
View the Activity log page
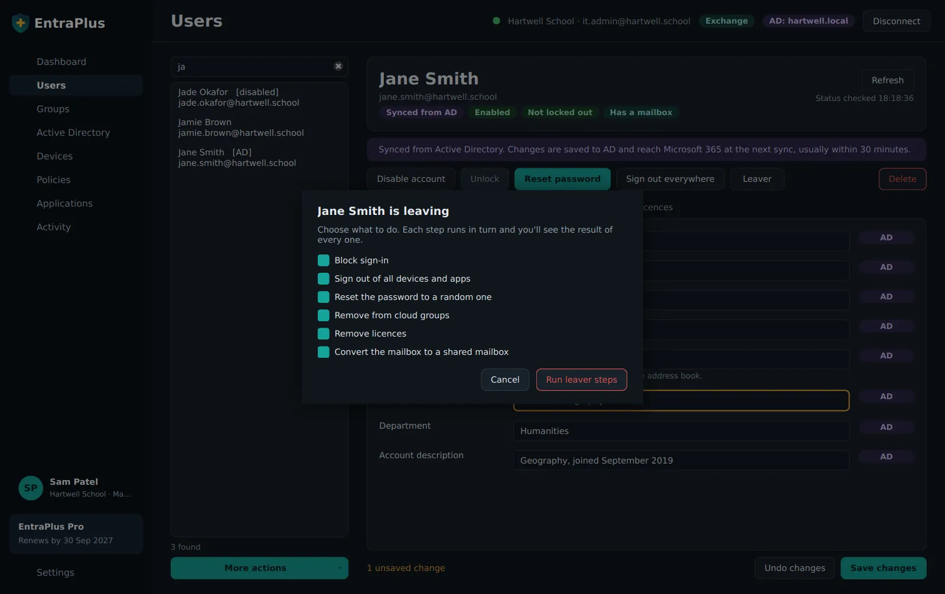(76, 227)
